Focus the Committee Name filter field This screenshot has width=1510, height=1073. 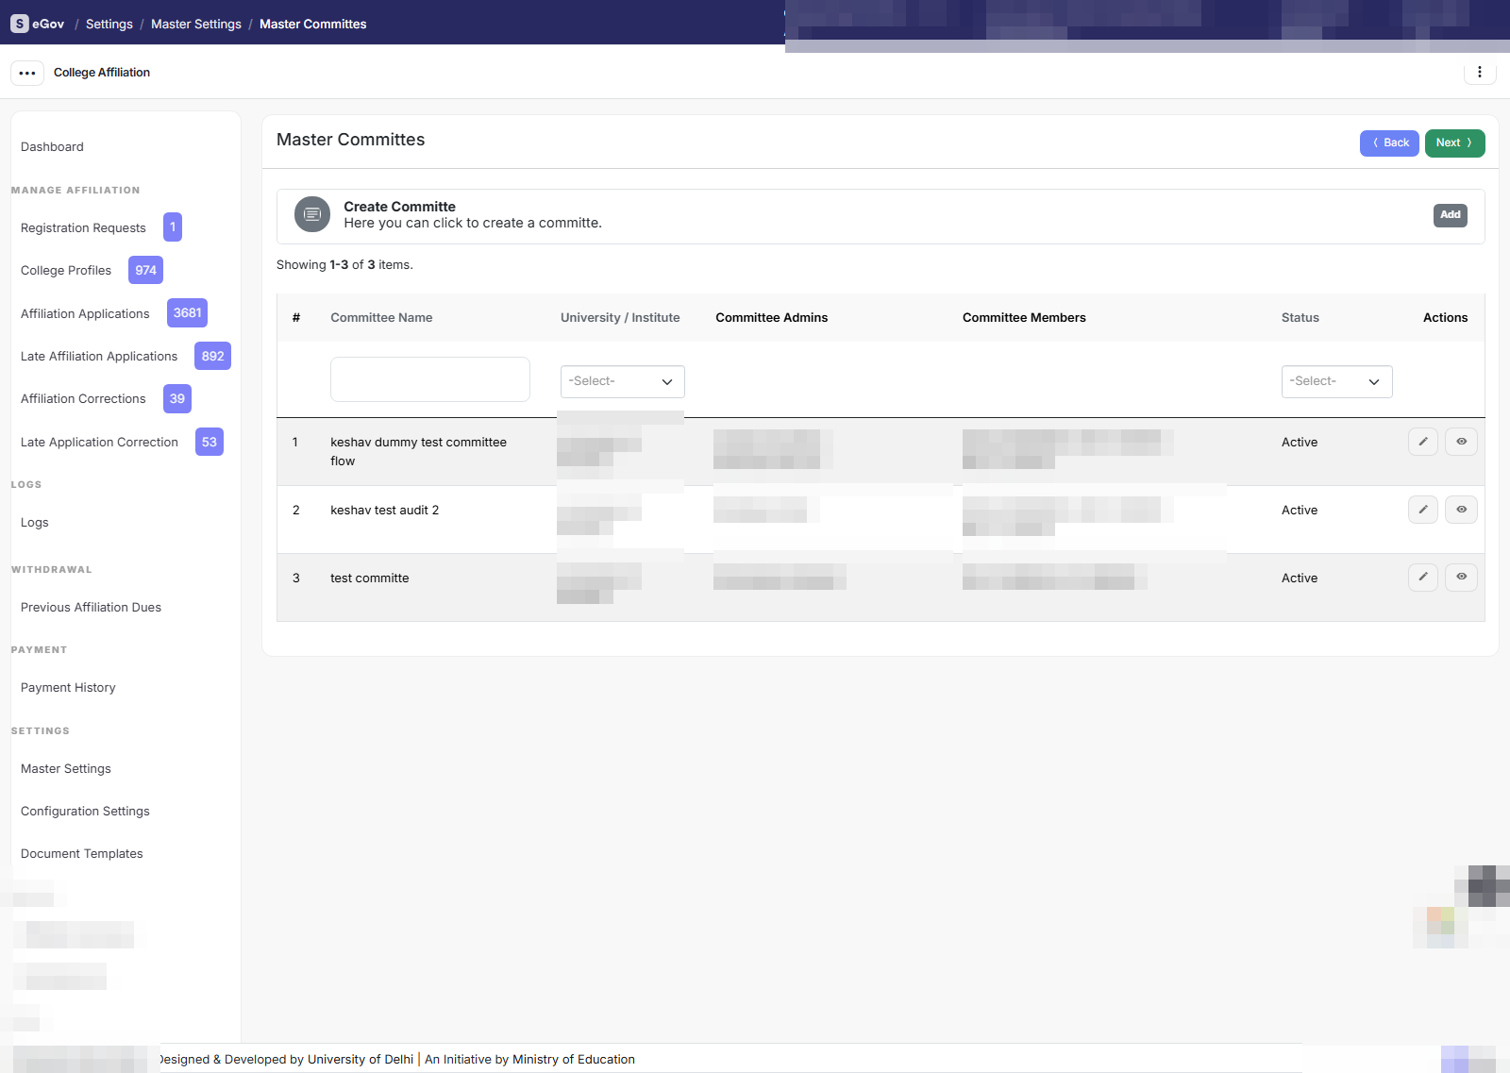pyautogui.click(x=430, y=379)
